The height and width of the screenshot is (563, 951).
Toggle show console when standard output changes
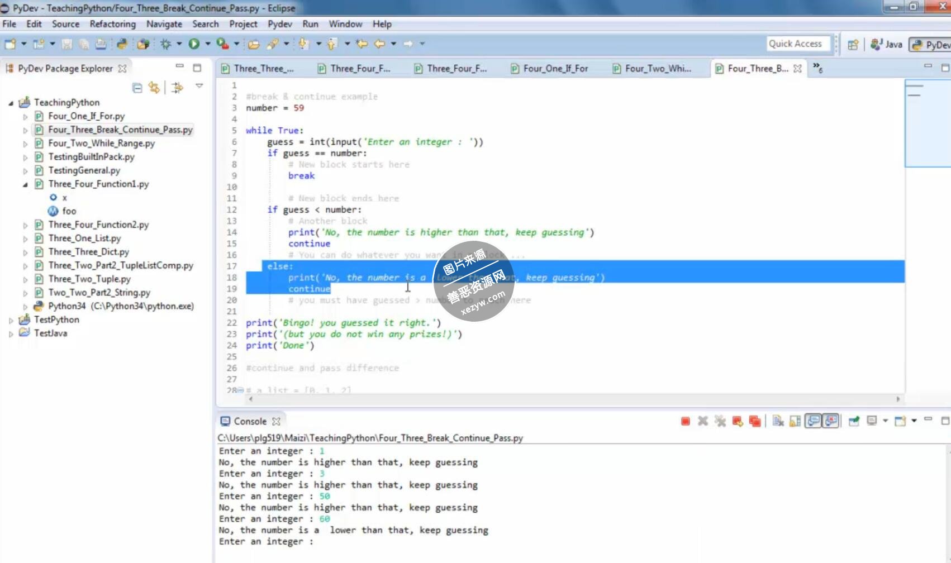click(x=814, y=421)
